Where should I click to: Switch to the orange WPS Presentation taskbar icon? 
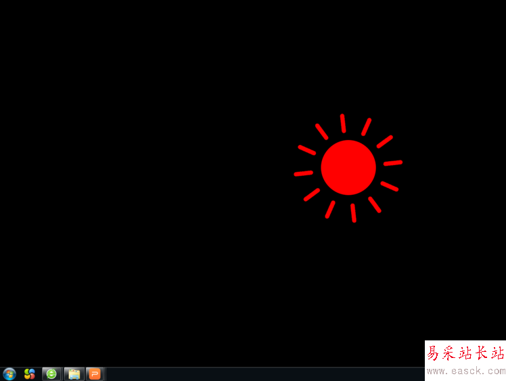(x=95, y=374)
